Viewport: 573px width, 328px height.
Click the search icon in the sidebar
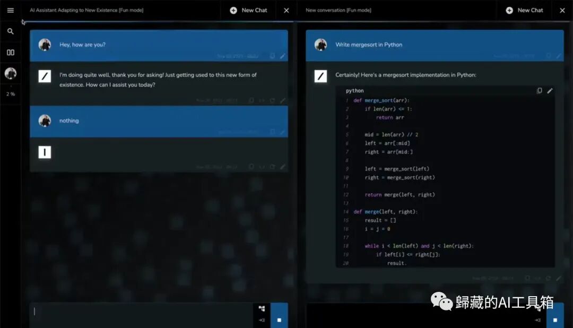[10, 31]
